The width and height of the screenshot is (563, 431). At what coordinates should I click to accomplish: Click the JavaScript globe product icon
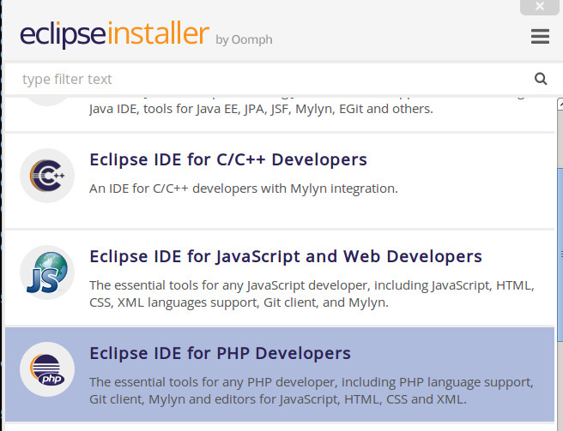(x=47, y=272)
